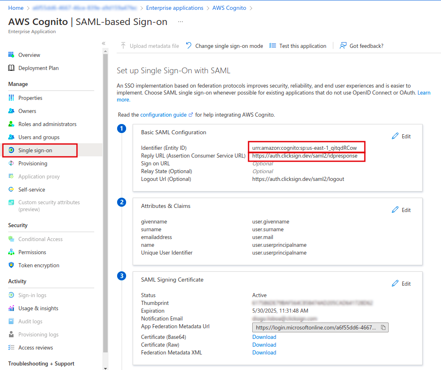
Task: Click the Conditional Access icon
Action: click(11, 239)
